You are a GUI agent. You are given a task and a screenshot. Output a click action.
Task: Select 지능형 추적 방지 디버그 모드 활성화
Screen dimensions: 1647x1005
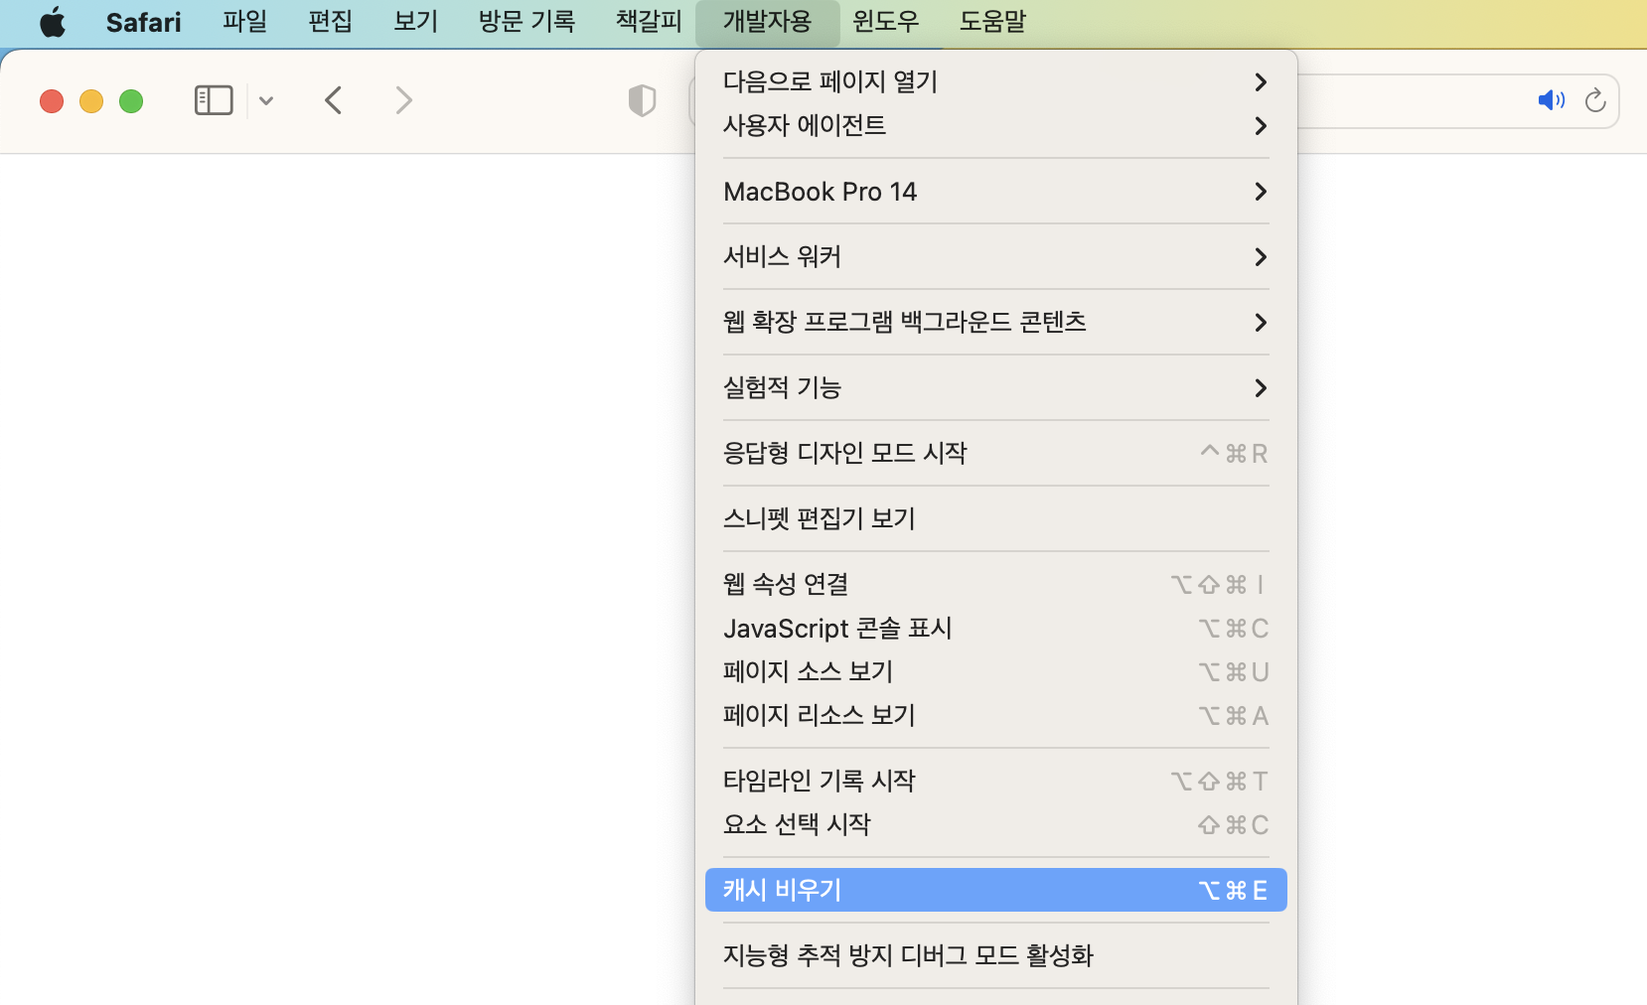click(x=995, y=955)
